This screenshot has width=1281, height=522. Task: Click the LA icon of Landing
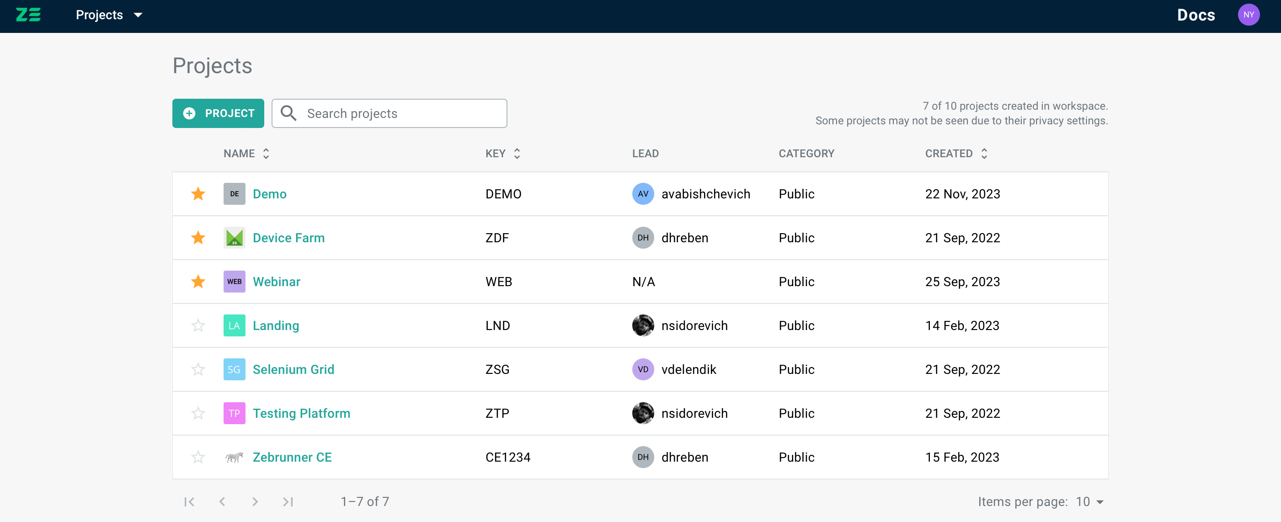coord(234,325)
